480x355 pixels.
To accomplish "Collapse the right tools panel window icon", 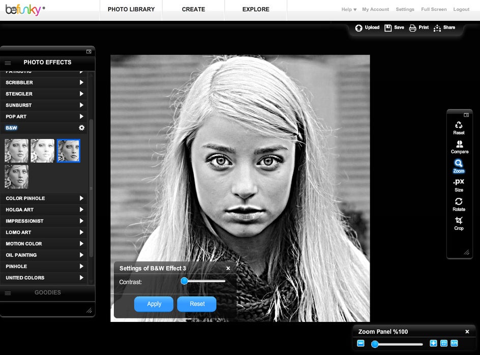I will [x=466, y=115].
